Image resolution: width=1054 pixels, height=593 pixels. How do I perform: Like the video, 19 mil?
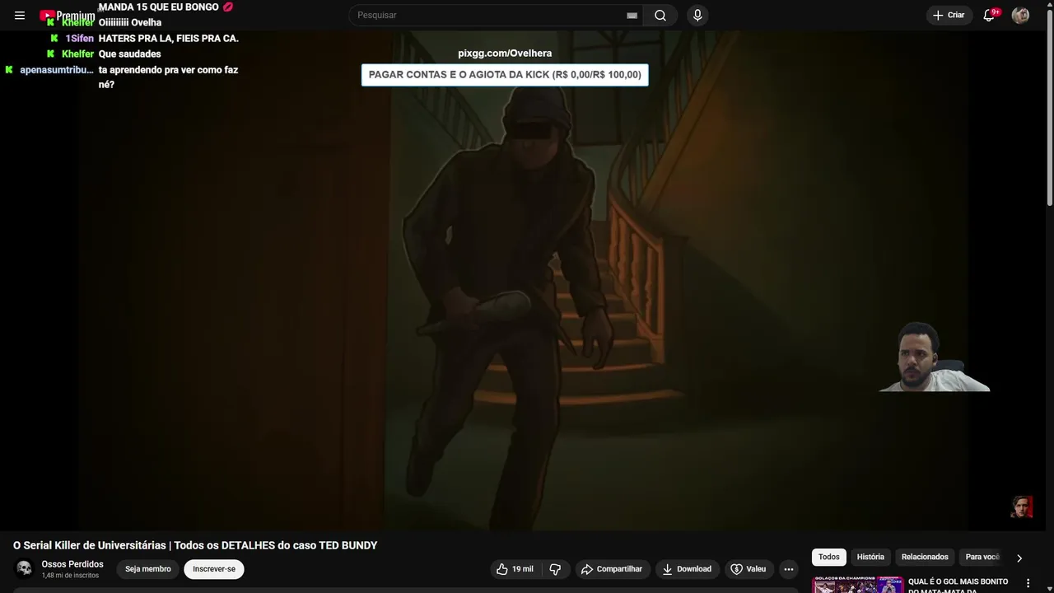(515, 569)
